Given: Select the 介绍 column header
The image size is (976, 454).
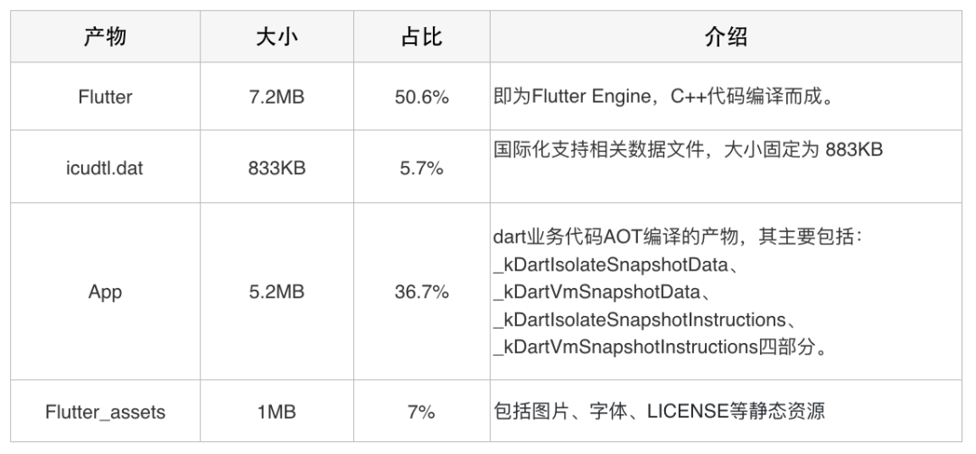Looking at the screenshot, I should 726,37.
